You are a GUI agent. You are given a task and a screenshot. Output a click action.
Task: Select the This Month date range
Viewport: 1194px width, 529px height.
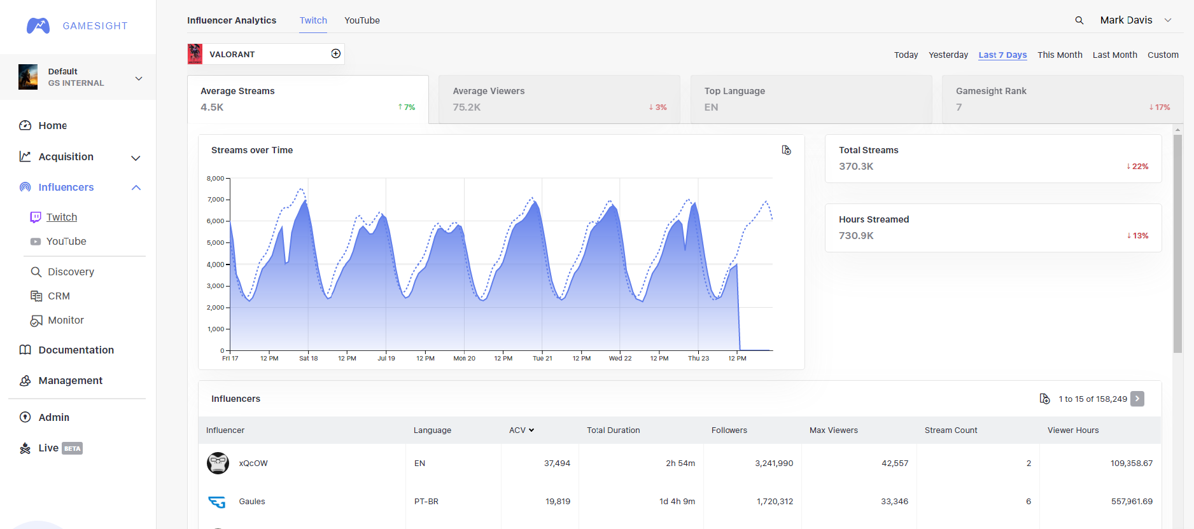click(1060, 55)
